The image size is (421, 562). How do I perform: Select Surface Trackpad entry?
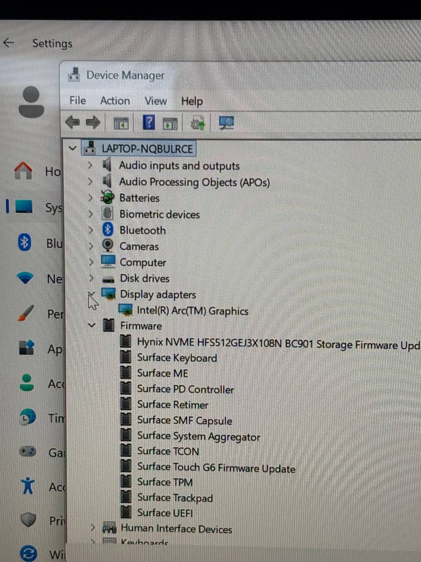pyautogui.click(x=175, y=498)
